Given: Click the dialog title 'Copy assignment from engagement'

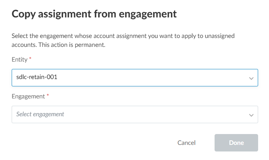Looking at the screenshot, I should 94,15.
